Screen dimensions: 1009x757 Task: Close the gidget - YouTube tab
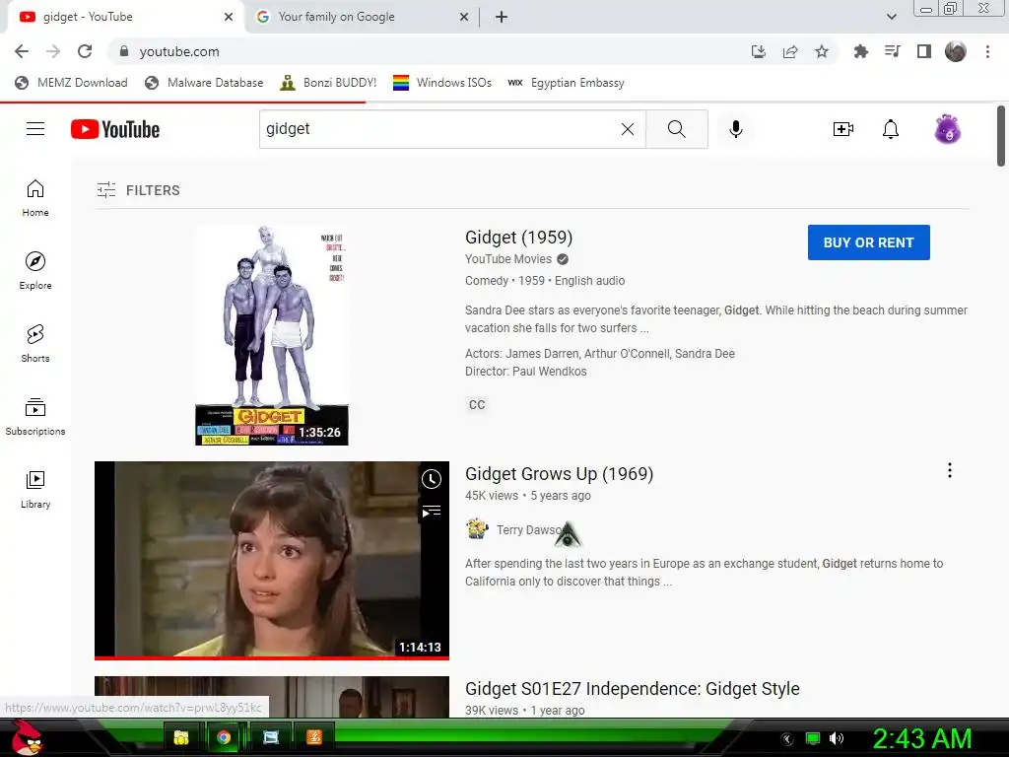[x=229, y=18]
